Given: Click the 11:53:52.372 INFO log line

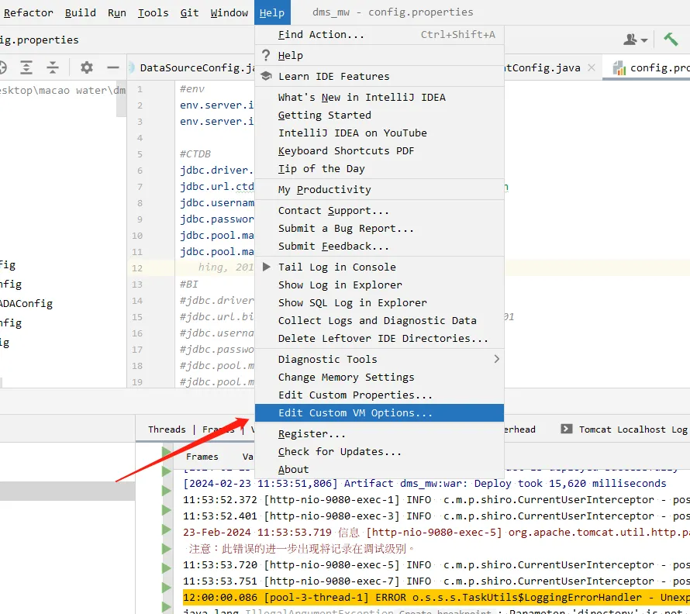Looking at the screenshot, I should pyautogui.click(x=436, y=499).
